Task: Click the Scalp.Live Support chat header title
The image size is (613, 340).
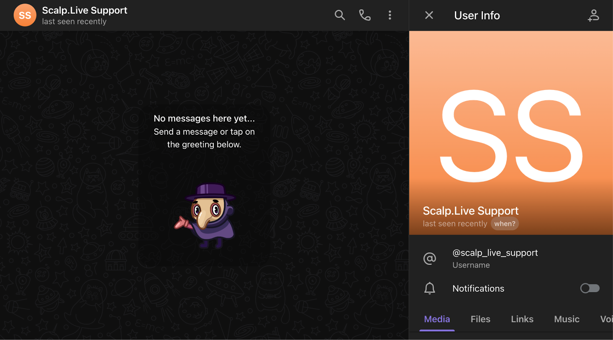Action: click(85, 10)
